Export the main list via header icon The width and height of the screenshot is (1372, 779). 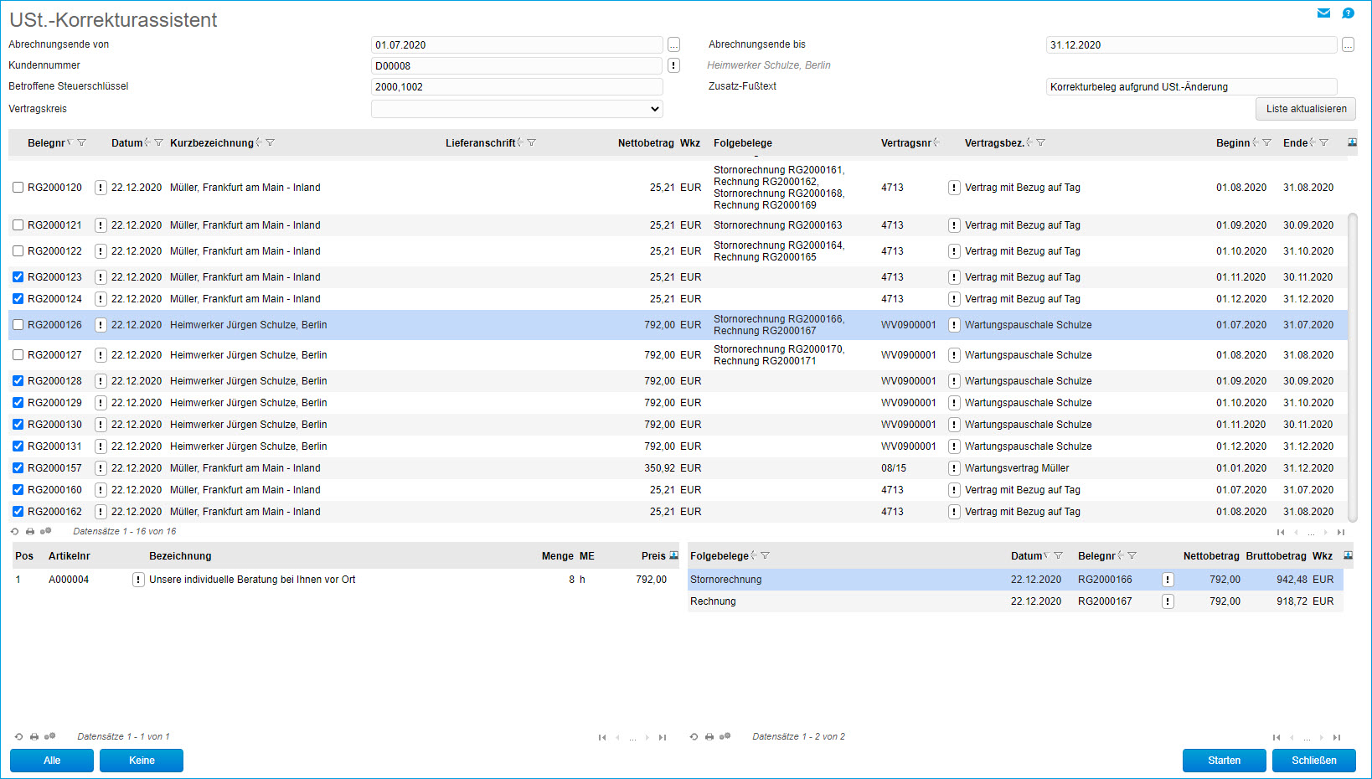coord(1352,142)
